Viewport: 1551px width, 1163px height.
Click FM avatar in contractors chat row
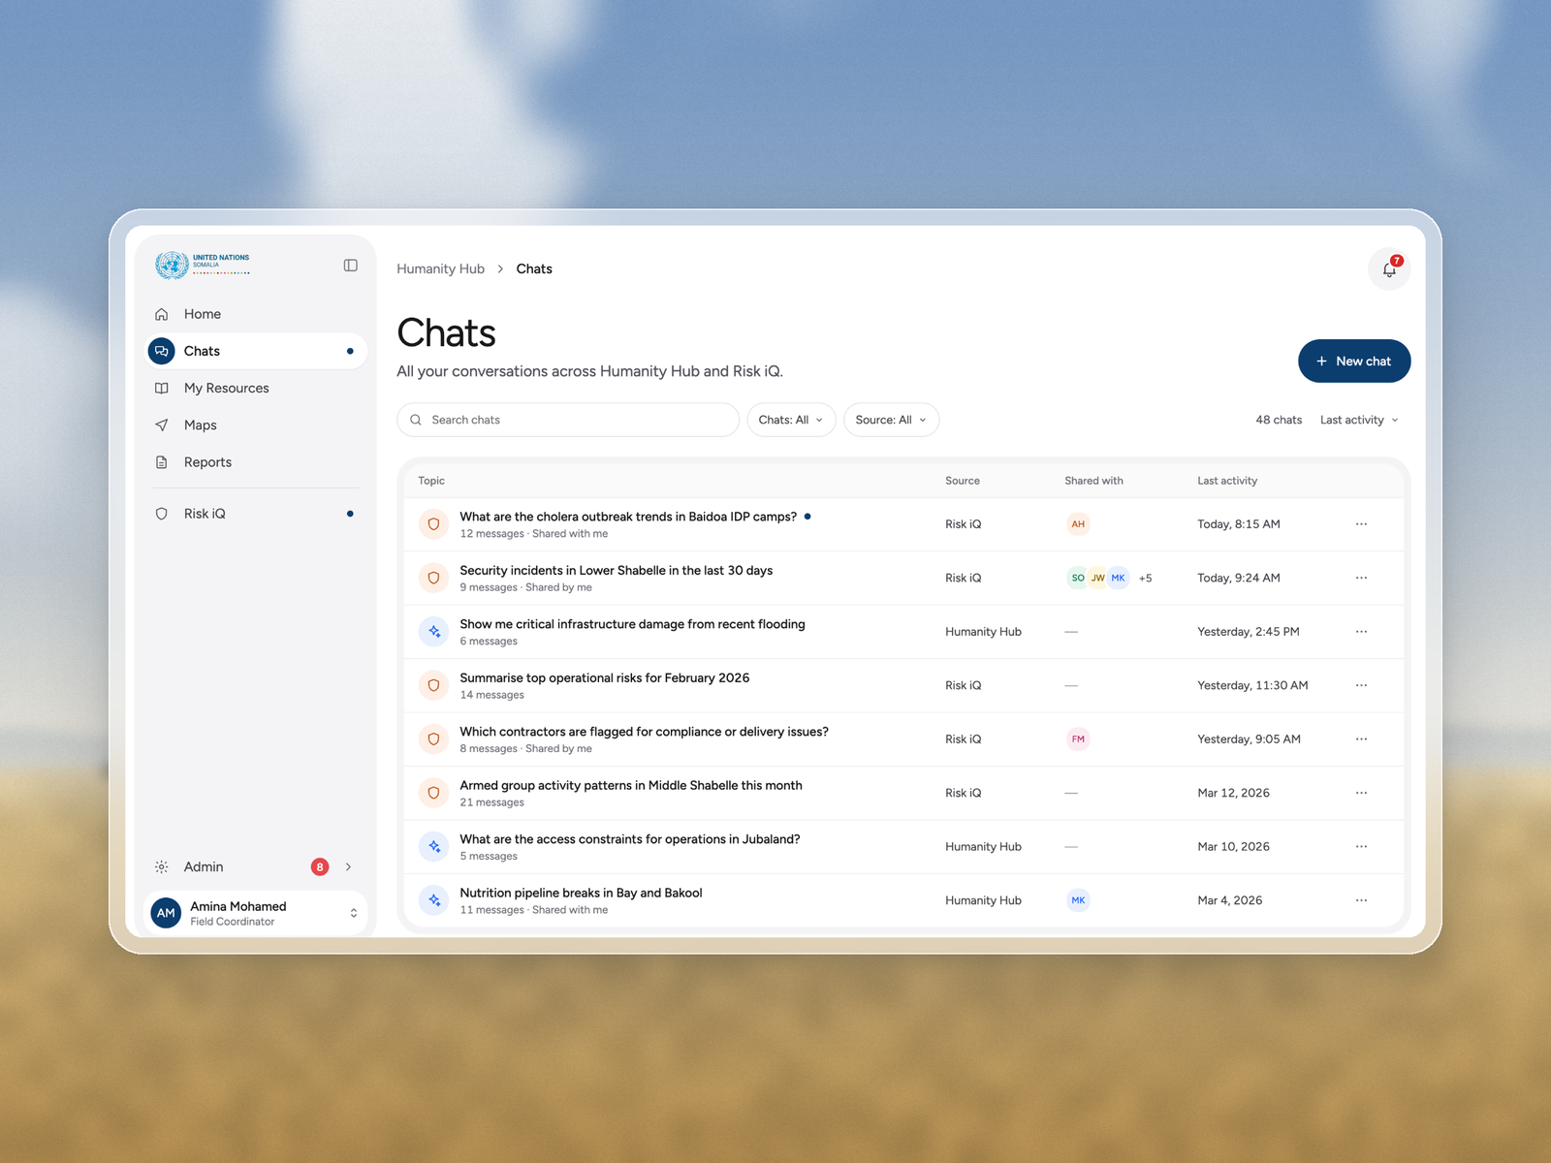click(1078, 739)
